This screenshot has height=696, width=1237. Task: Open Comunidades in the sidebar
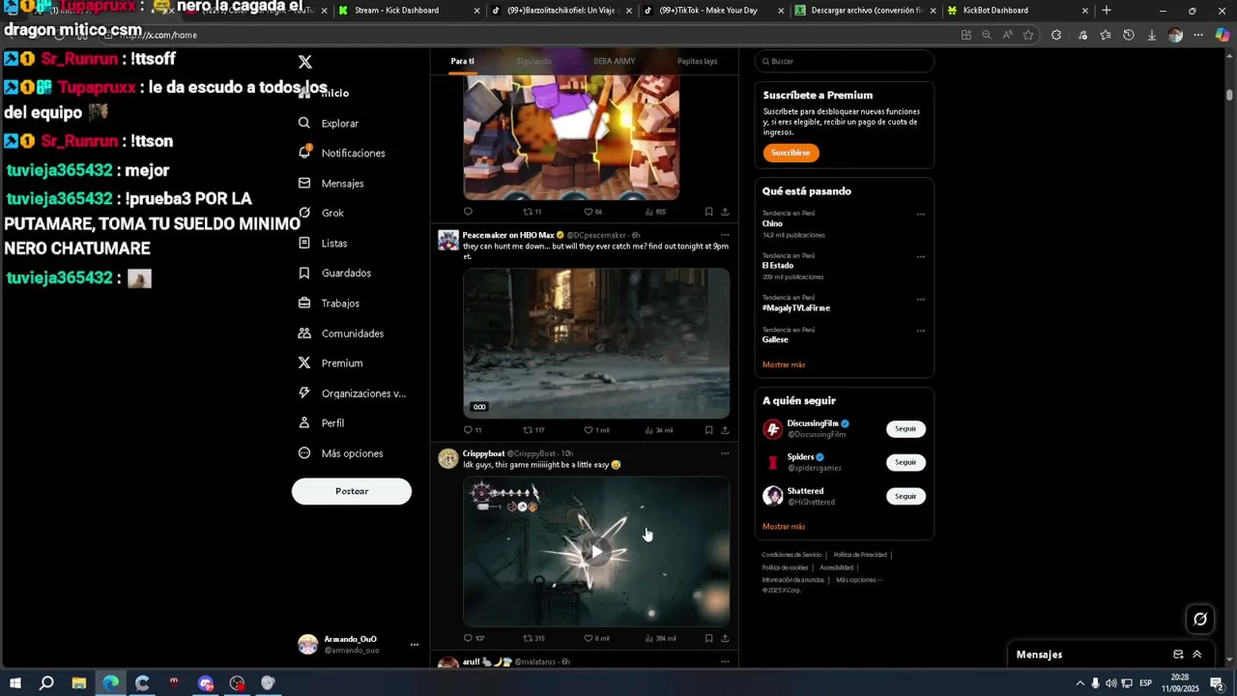pyautogui.click(x=340, y=333)
